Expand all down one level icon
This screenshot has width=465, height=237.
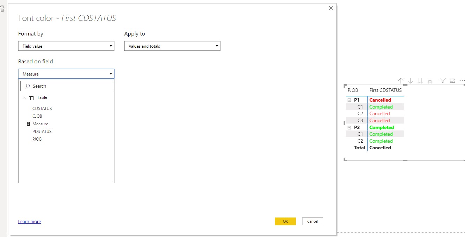tap(430, 80)
